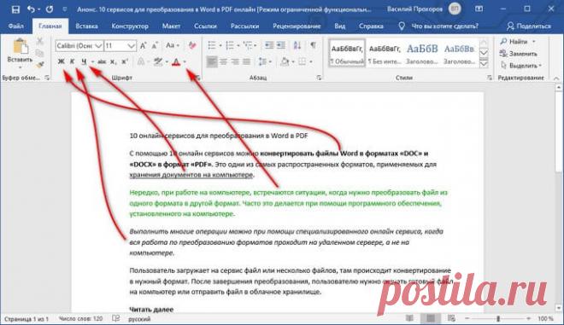Apply red font color
Image resolution: width=564 pixels, height=325 pixels.
(176, 61)
